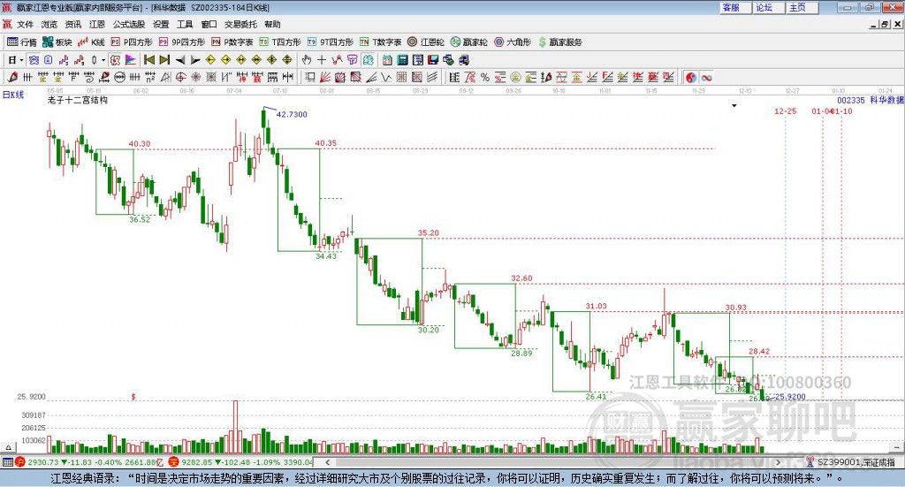
Task: Click the 客服 button
Action: click(734, 7)
